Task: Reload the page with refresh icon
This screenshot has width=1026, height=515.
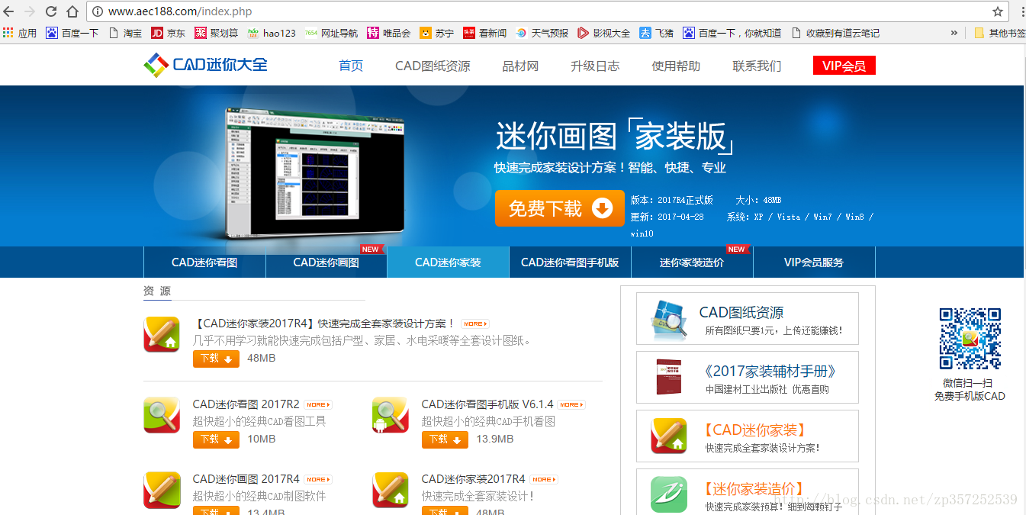Action: [51, 11]
